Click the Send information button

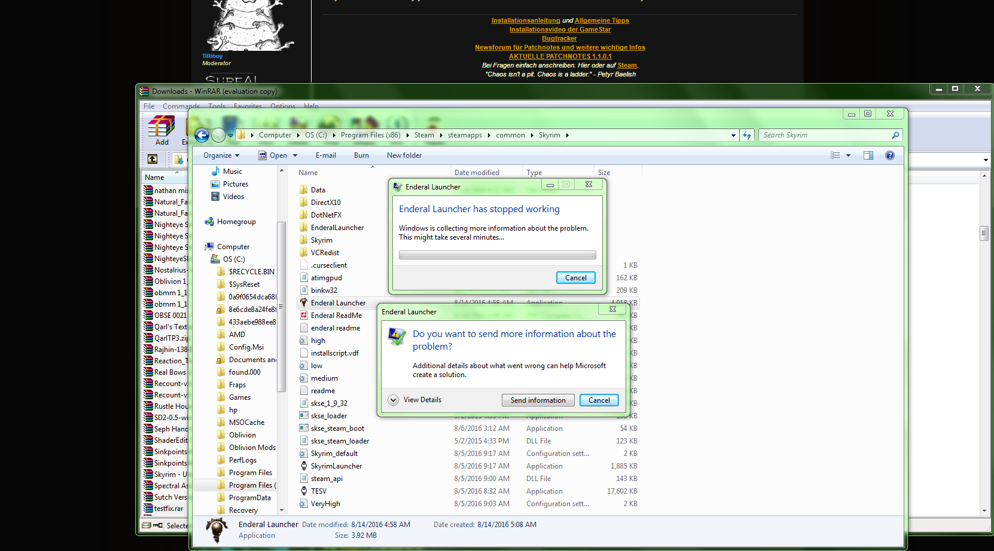(x=538, y=400)
